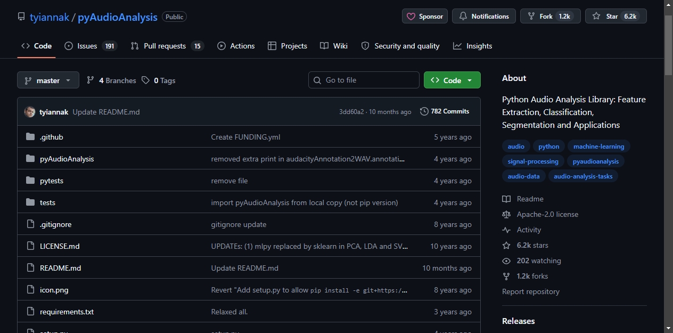The width and height of the screenshot is (673, 333).
Task: Select the audio topic tag
Action: [516, 147]
